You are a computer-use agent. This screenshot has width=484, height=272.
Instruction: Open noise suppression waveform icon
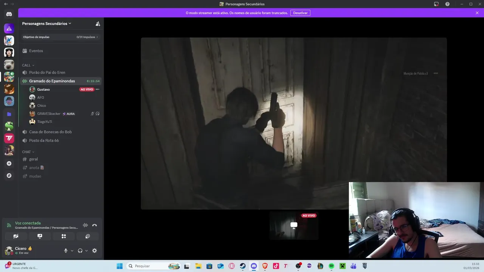tap(85, 225)
